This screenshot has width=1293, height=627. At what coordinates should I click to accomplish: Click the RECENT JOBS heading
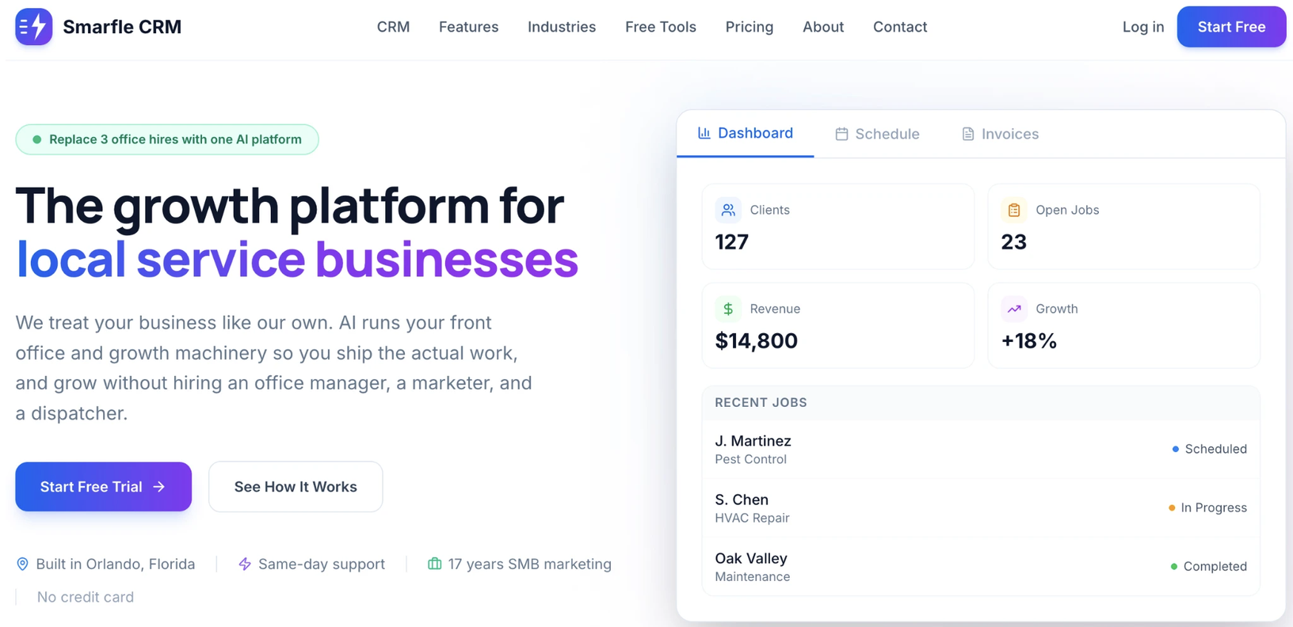click(761, 402)
